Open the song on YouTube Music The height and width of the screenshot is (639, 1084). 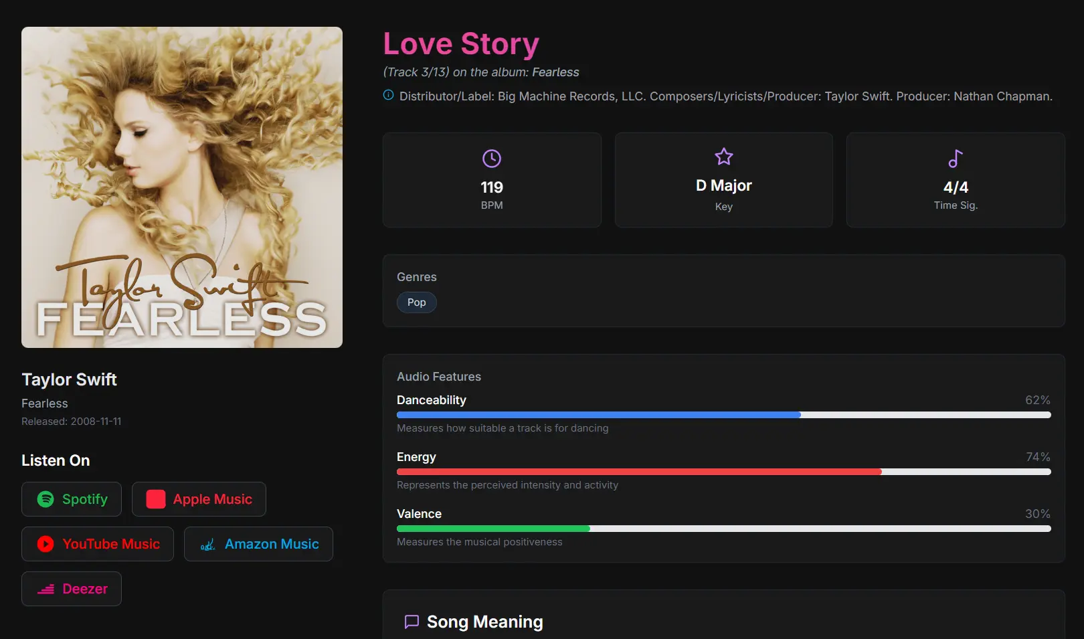(97, 543)
